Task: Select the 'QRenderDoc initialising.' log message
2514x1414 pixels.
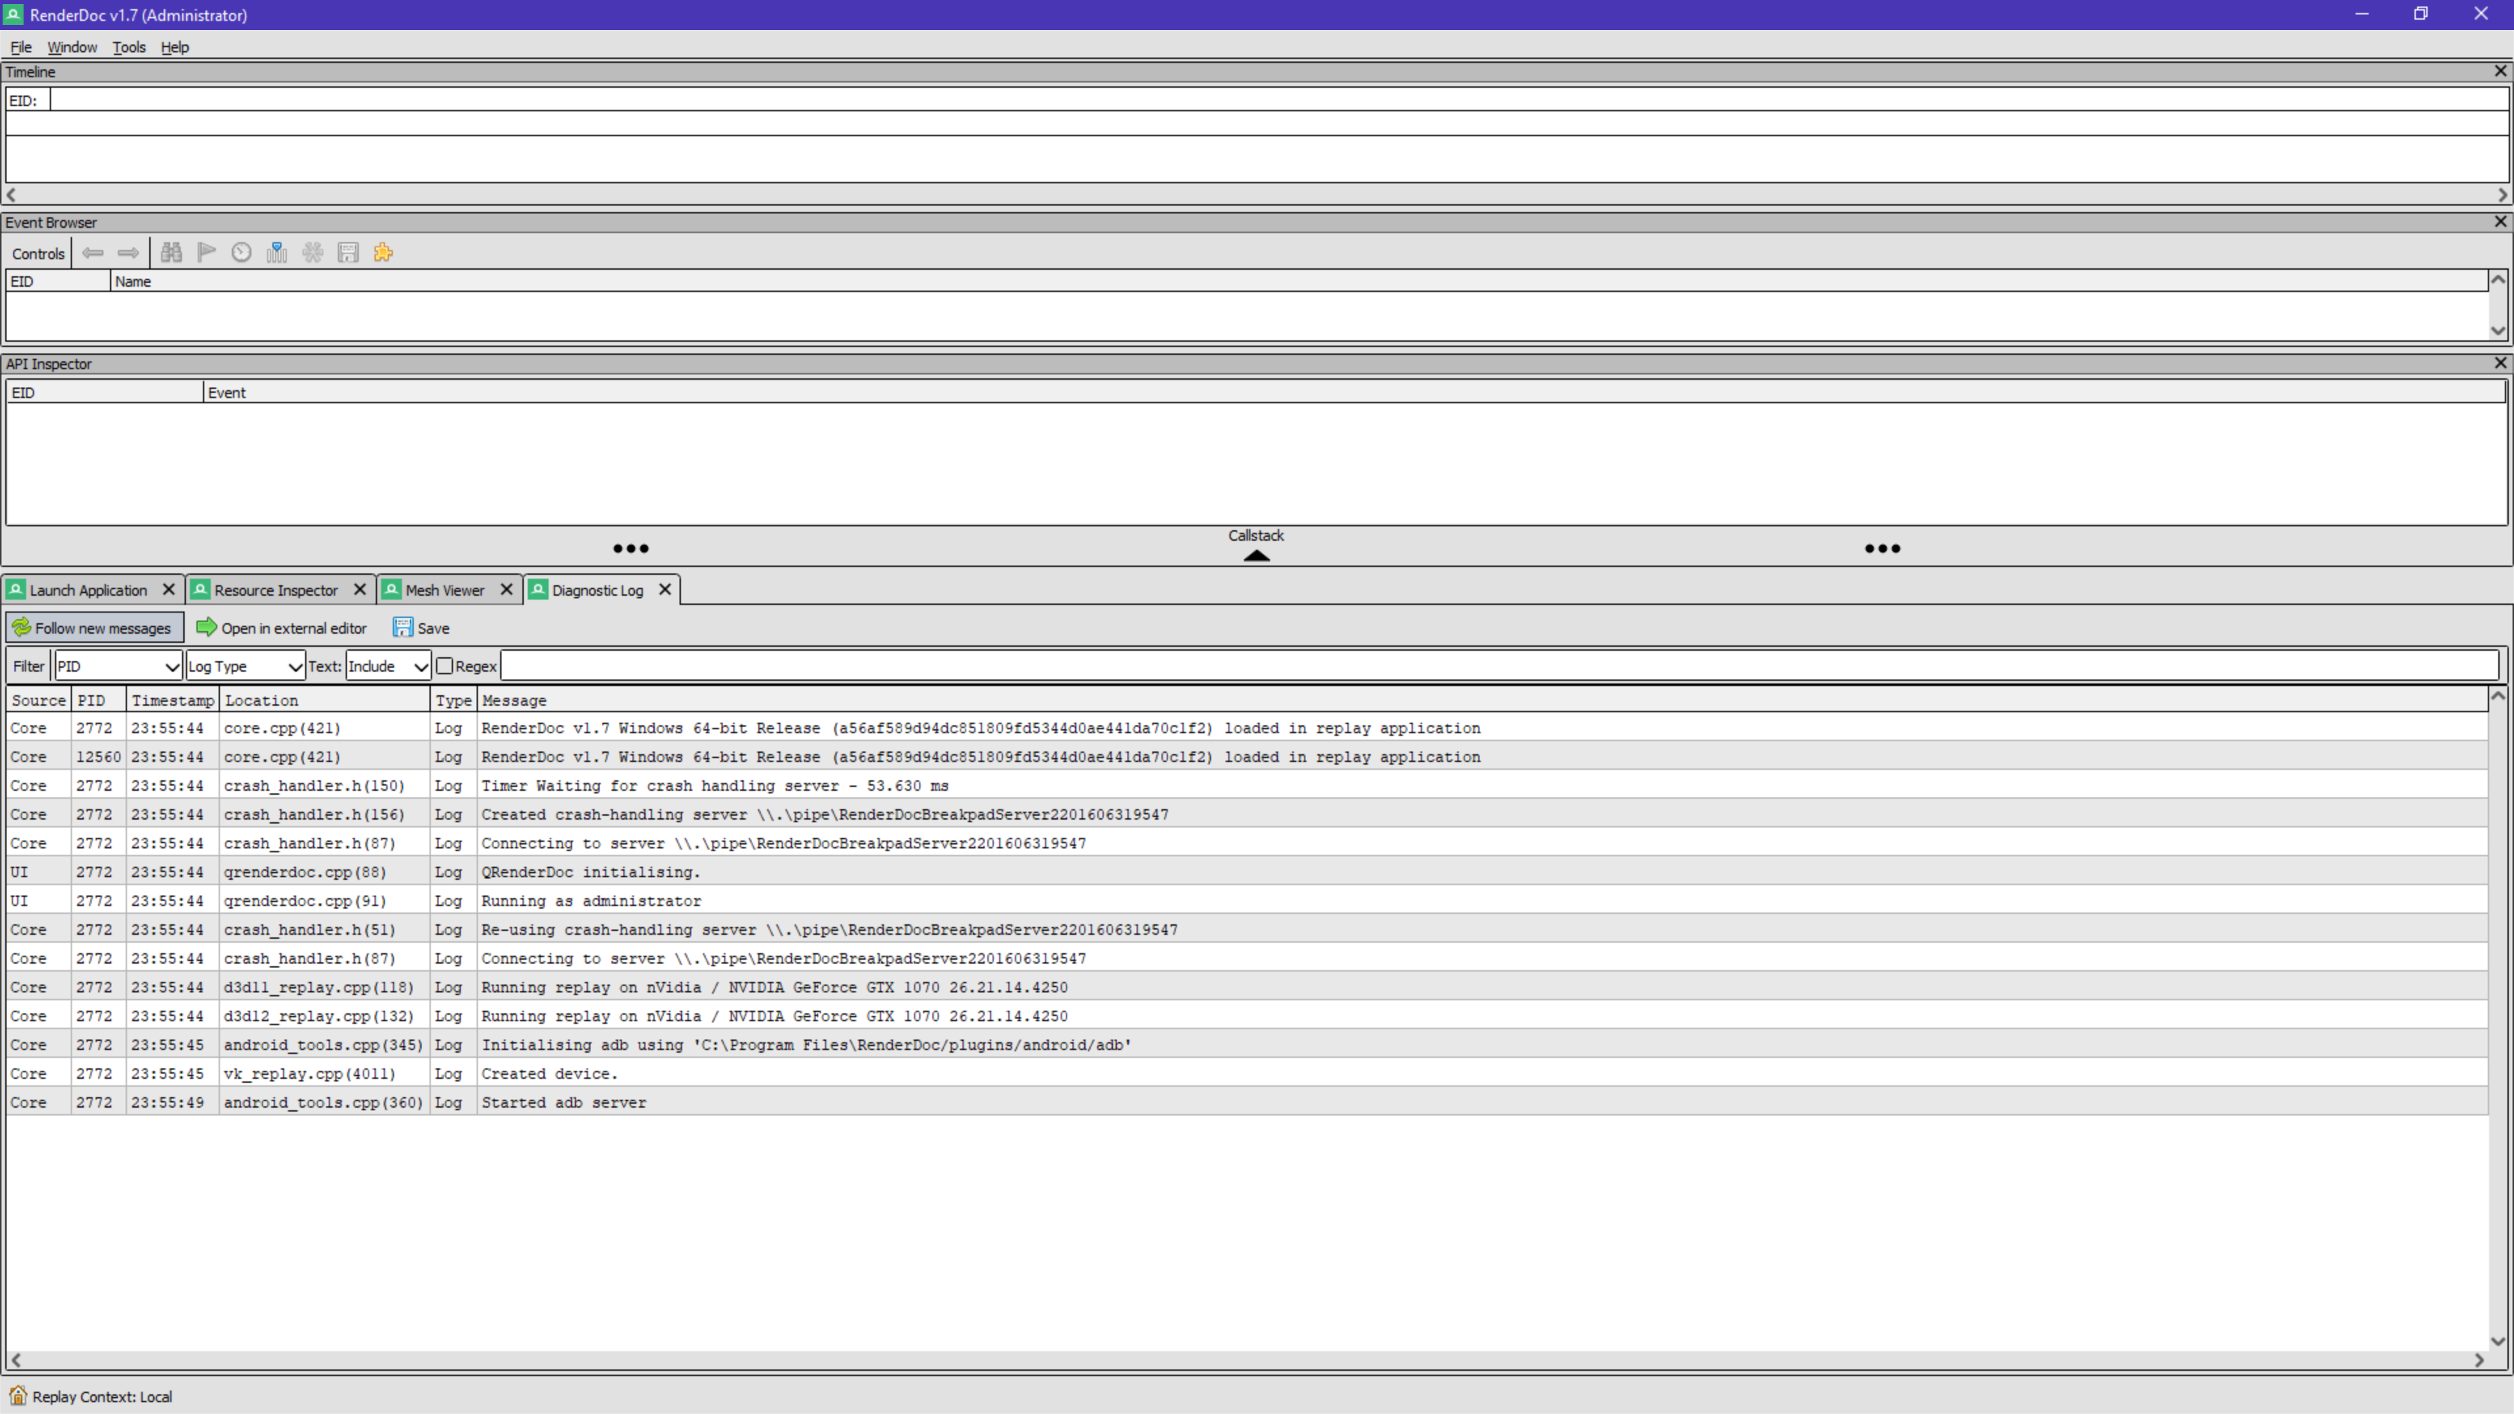Action: 591,873
